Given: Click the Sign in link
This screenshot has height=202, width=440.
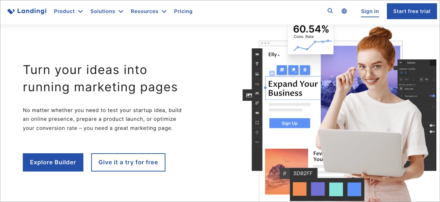Looking at the screenshot, I should [x=370, y=11].
